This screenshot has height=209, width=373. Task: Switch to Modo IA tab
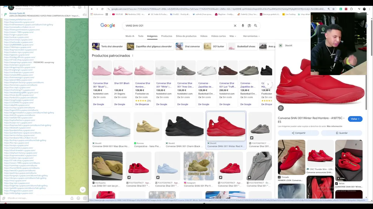point(130,36)
